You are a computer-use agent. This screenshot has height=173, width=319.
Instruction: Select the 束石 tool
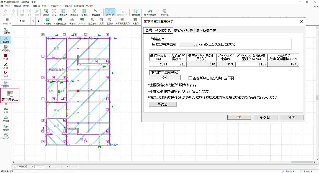point(101,21)
